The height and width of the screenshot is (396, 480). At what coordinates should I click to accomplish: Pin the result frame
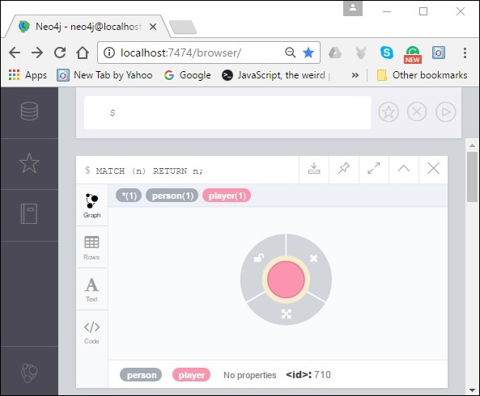point(344,169)
